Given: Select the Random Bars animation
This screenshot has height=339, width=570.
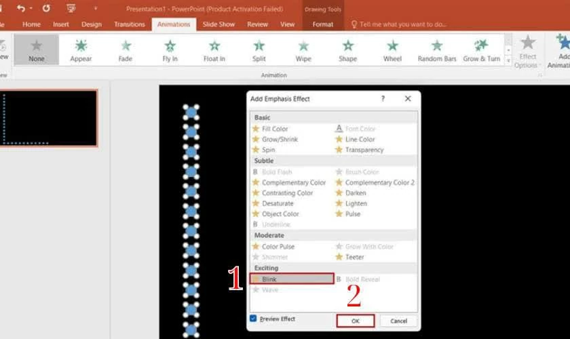Looking at the screenshot, I should pos(436,50).
